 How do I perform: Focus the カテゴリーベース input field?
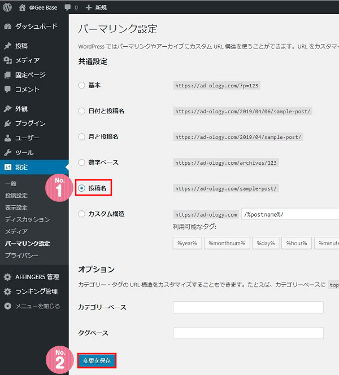[248, 307]
